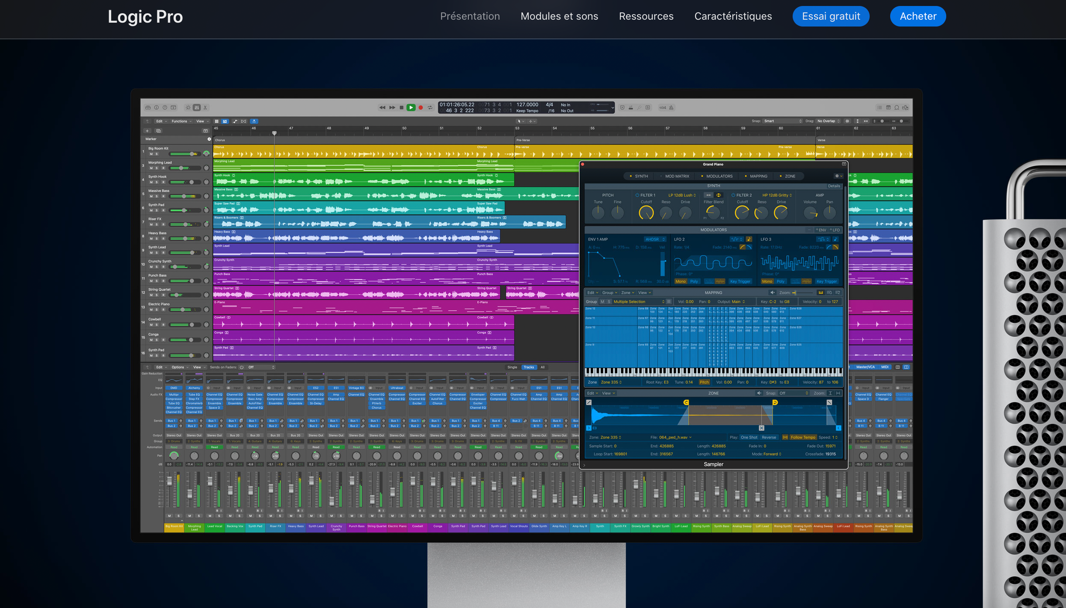The height and width of the screenshot is (608, 1066).
Task: Click the Stop transport button
Action: 401,107
